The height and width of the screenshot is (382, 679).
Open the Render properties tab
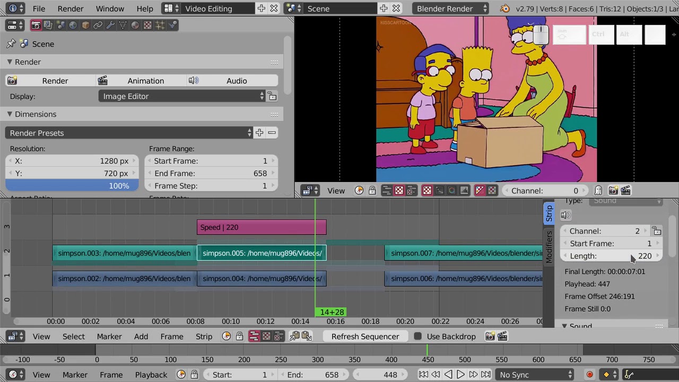pyautogui.click(x=36, y=25)
